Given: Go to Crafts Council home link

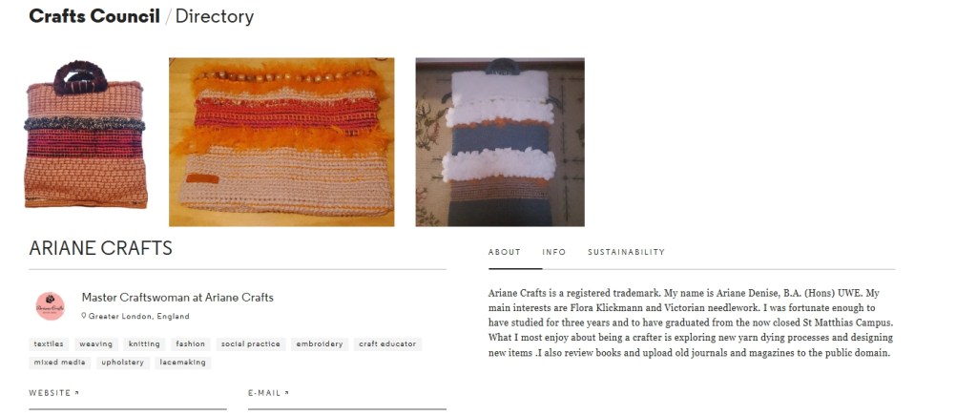Looking at the screenshot, I should click(94, 16).
